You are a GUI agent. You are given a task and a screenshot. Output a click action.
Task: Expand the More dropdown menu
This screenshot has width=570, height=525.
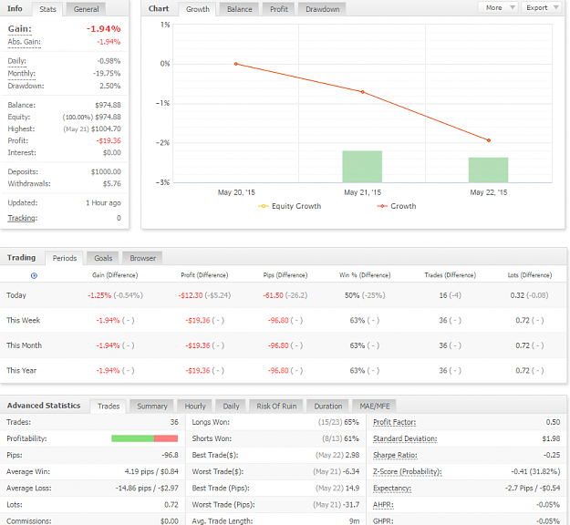click(x=498, y=7)
